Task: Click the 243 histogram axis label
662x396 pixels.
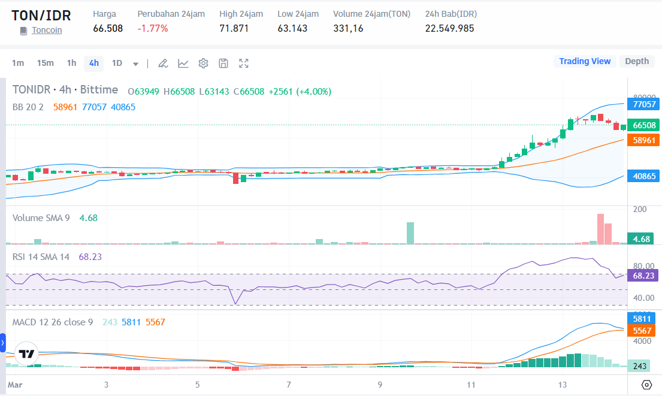Action: 639,366
